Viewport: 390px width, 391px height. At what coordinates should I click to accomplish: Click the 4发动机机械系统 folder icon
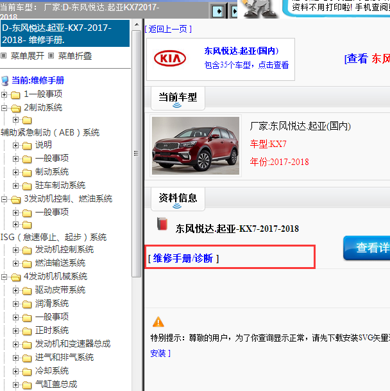click(x=15, y=277)
